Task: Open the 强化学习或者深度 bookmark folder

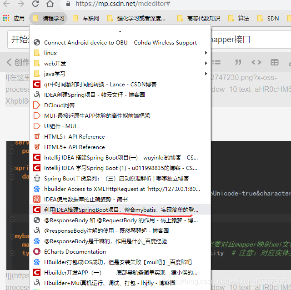Action: click(x=136, y=18)
